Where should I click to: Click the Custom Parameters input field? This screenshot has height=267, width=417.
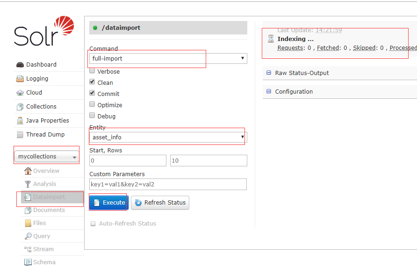coord(168,184)
